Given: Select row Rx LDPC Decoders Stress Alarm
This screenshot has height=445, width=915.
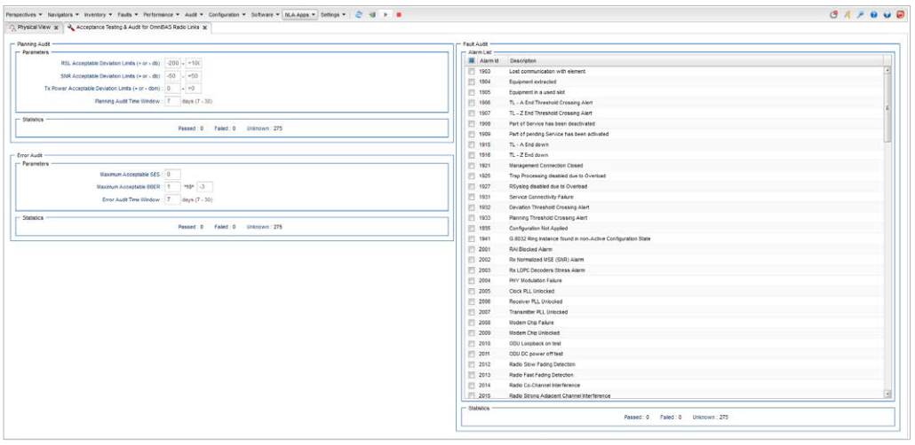Looking at the screenshot, I should click(675, 270).
